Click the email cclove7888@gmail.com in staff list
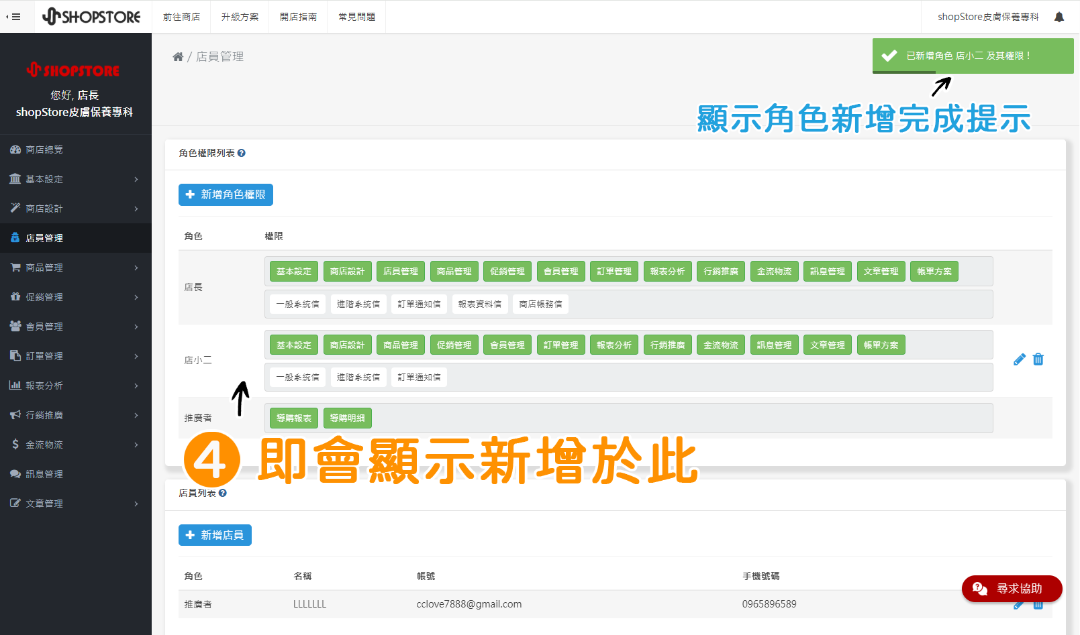The image size is (1080, 635). coord(469,604)
